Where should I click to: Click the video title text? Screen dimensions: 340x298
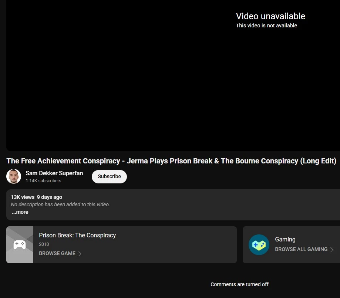coord(171,161)
